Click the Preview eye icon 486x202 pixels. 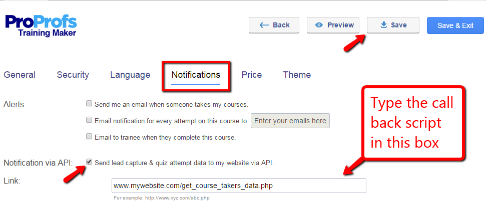319,25
